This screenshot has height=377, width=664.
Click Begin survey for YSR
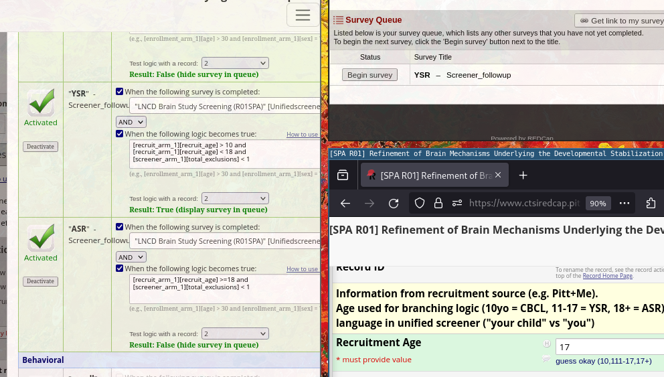point(369,75)
